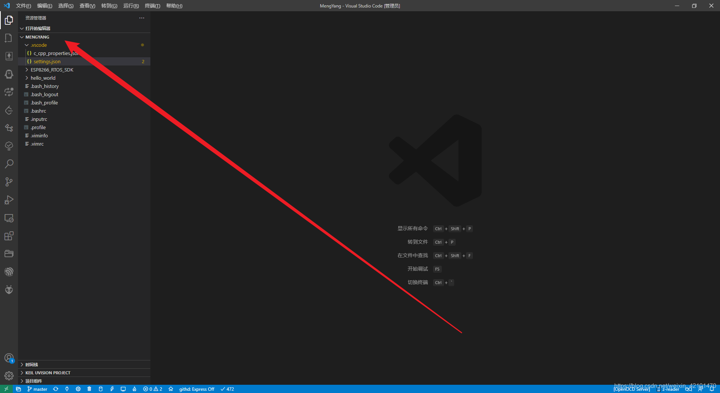
Task: Open the diff sync icon in activity bar
Action: (9, 92)
